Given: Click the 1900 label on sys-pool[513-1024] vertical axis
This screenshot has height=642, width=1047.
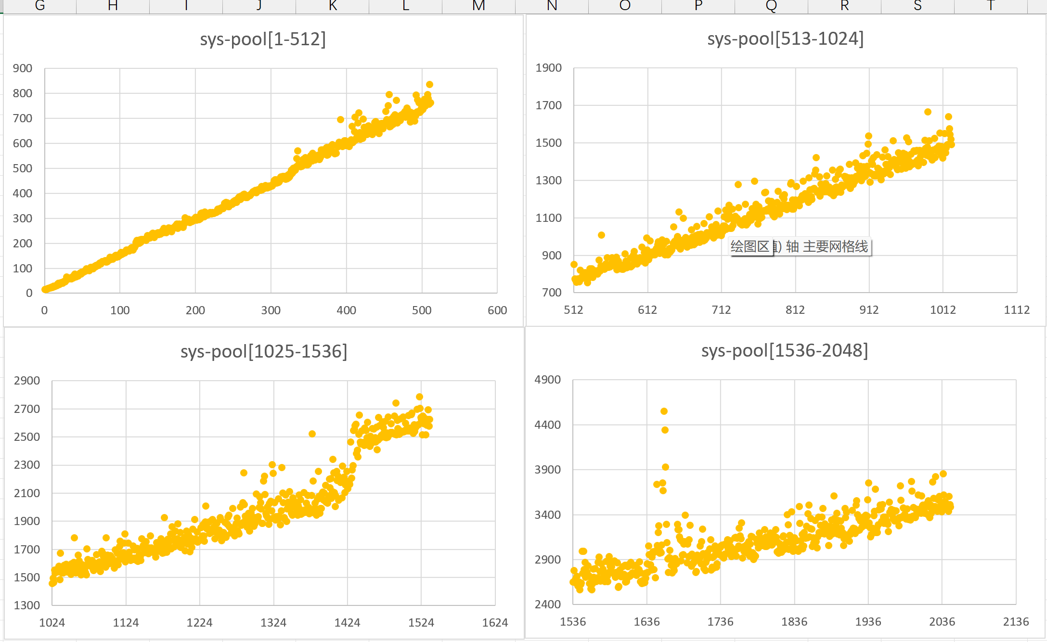Looking at the screenshot, I should point(548,68).
